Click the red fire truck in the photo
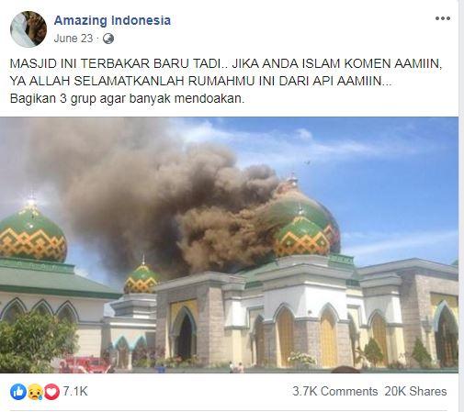Screen dimensions: 464x412 85,364
